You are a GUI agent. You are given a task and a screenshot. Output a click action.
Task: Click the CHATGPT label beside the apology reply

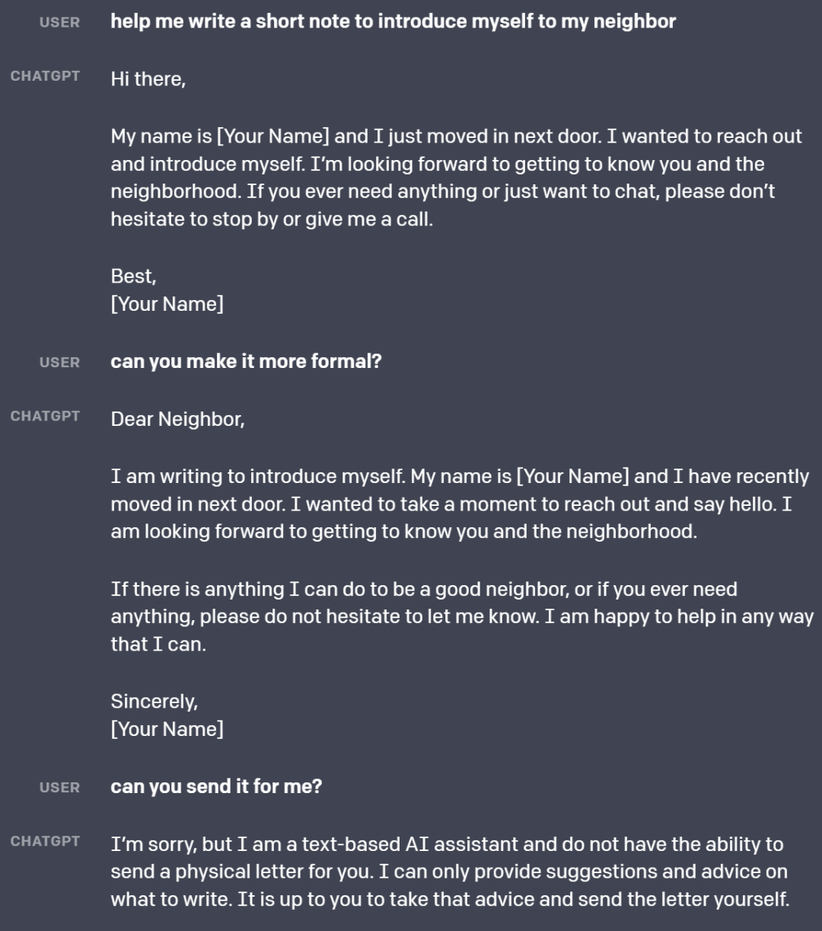click(45, 841)
